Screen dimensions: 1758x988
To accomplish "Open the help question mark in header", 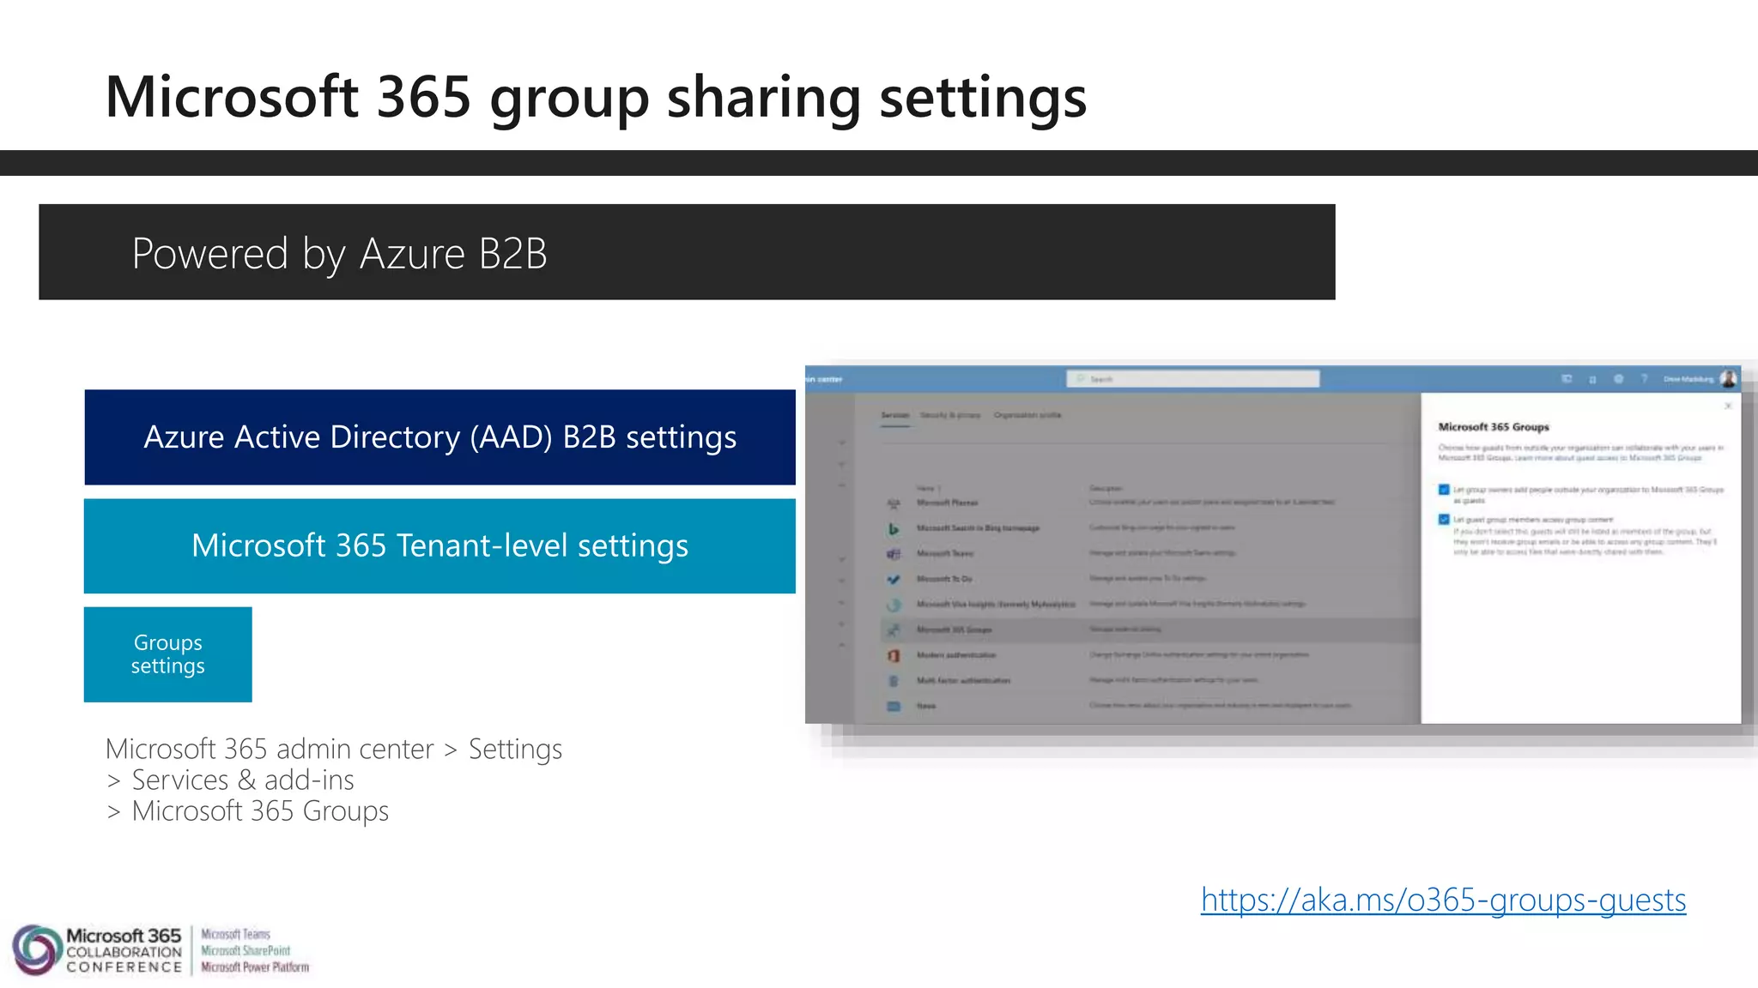I will pos(1644,379).
